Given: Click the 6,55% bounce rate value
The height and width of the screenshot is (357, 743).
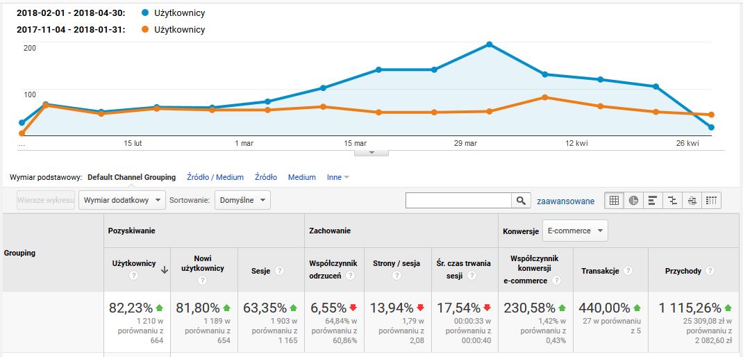Looking at the screenshot, I should pyautogui.click(x=328, y=308).
